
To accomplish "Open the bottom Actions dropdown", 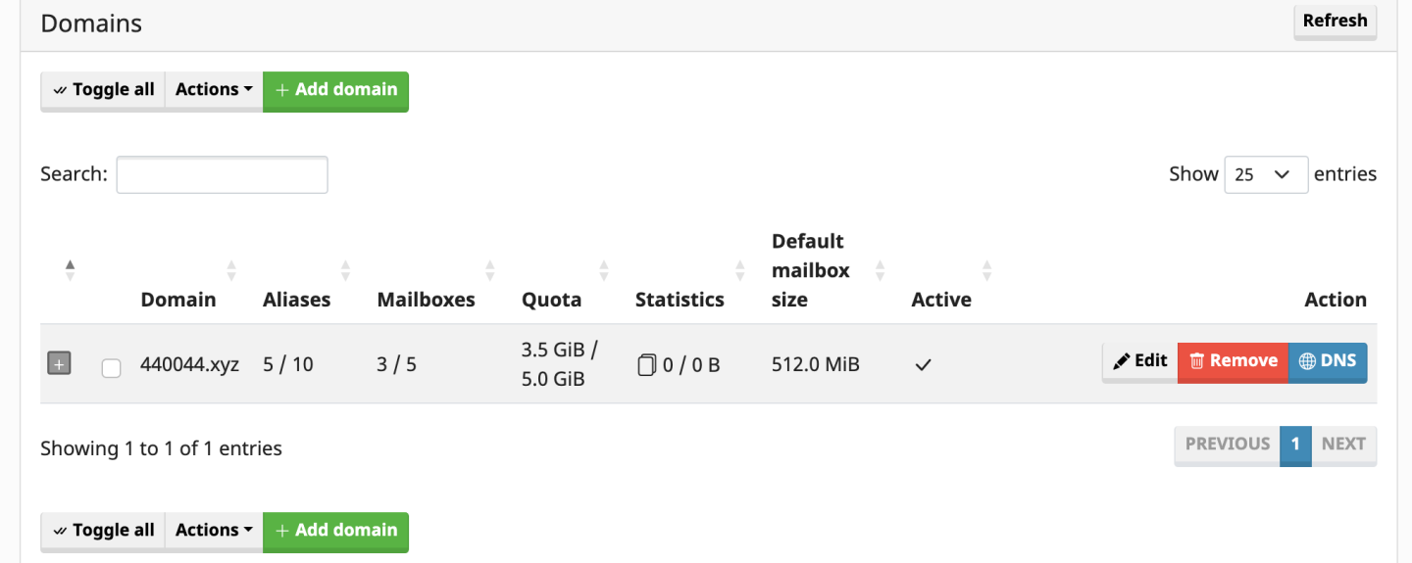I will [x=214, y=531].
